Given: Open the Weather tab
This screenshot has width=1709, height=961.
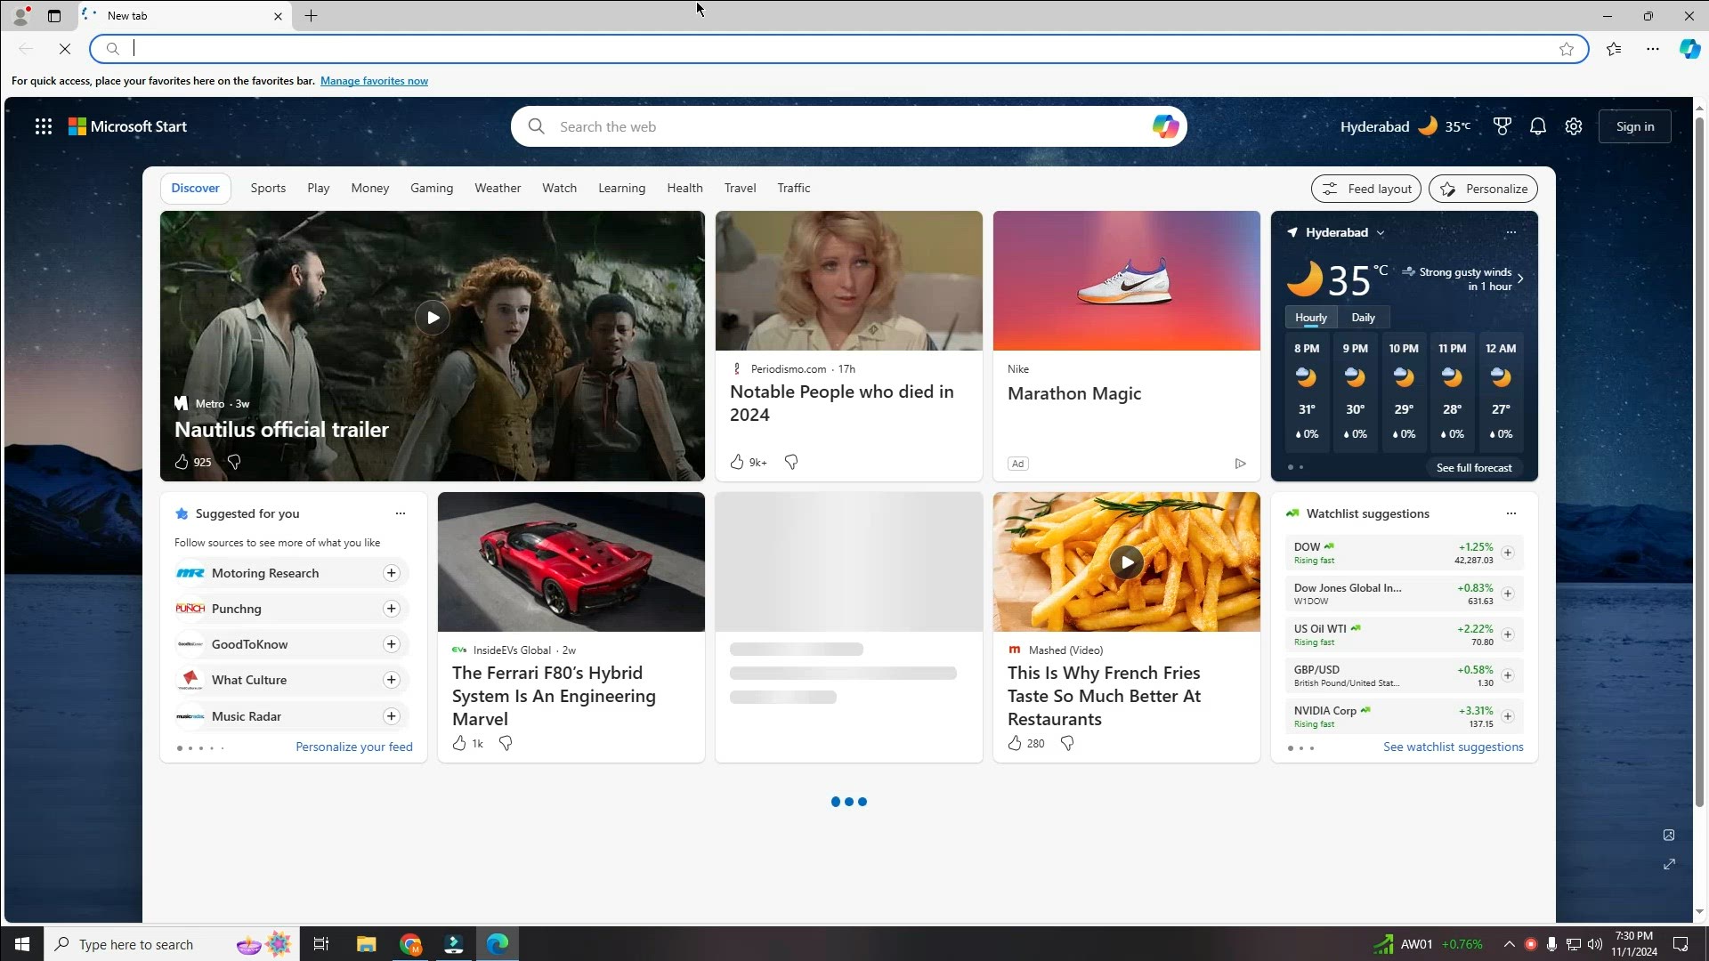Looking at the screenshot, I should tap(498, 188).
